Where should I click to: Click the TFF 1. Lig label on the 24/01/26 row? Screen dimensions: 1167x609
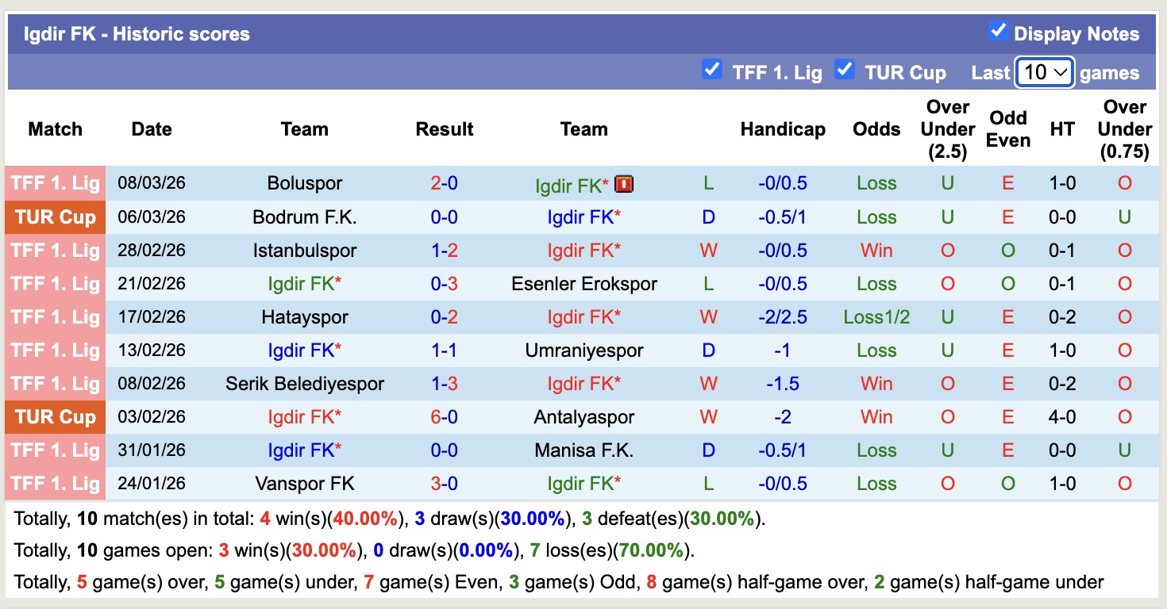56,484
